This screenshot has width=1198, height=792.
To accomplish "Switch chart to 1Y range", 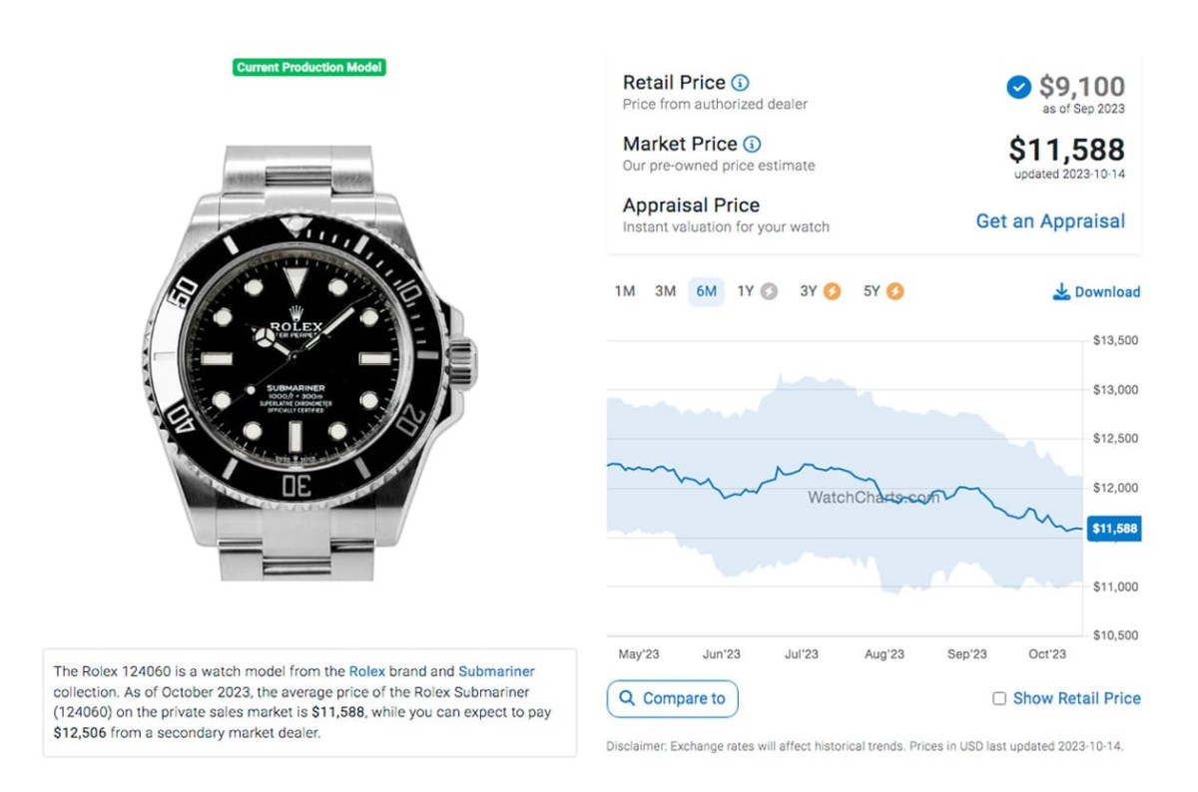I will pos(746,291).
